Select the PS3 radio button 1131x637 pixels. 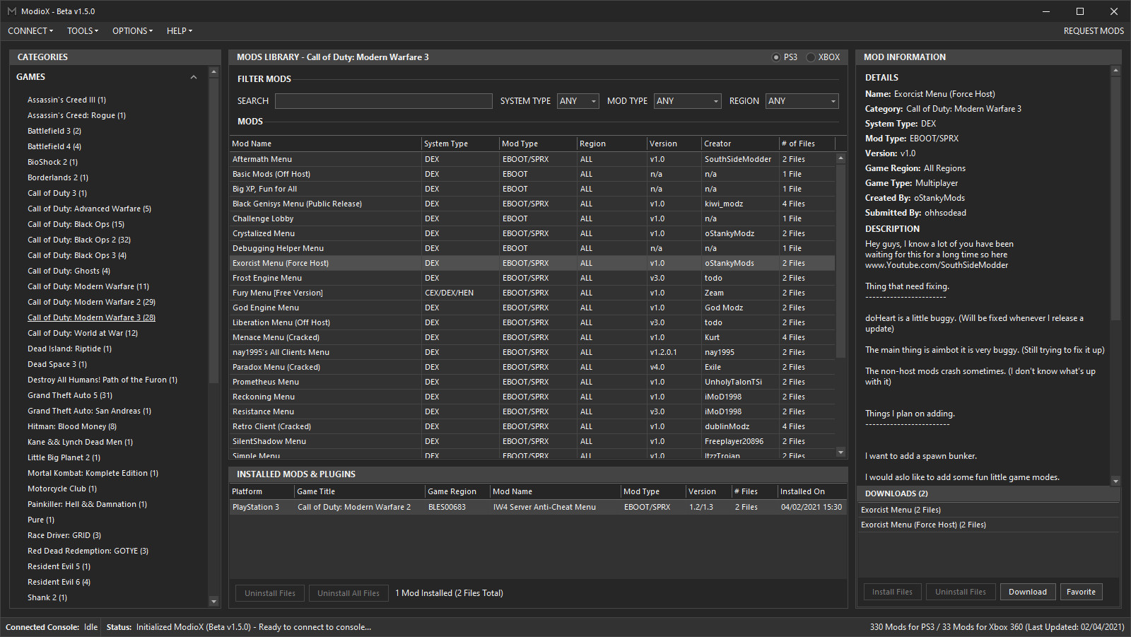(x=776, y=57)
